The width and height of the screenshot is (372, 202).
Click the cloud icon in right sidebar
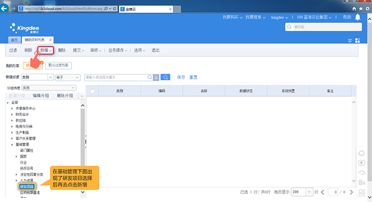point(361,172)
